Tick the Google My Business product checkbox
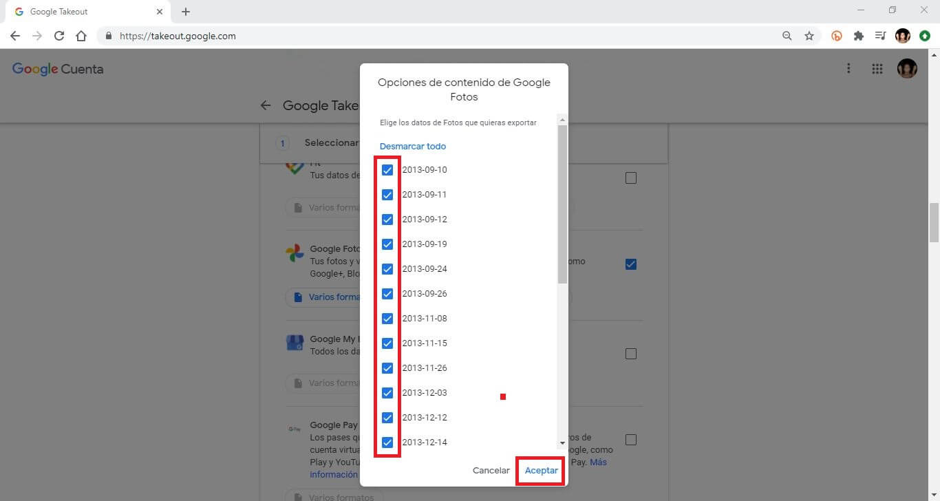Image resolution: width=940 pixels, height=501 pixels. point(631,354)
